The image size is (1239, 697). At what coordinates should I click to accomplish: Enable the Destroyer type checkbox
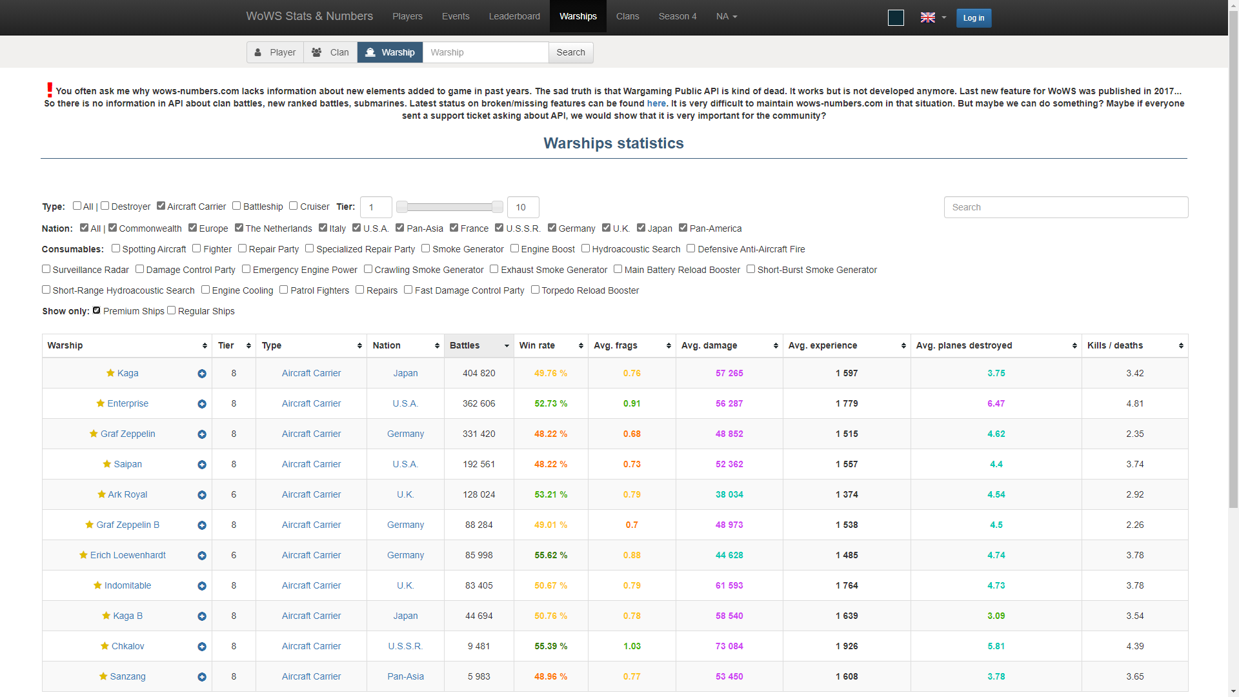[x=105, y=206]
